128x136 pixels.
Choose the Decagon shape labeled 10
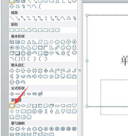pyautogui.click(x=12, y=48)
